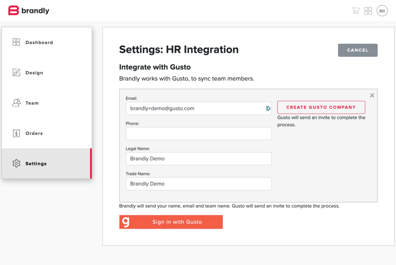Open the Design section

pyautogui.click(x=47, y=73)
